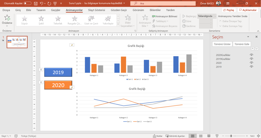Move selected object down in Seçim list
The height and width of the screenshot is (138, 261).
[x=257, y=49]
